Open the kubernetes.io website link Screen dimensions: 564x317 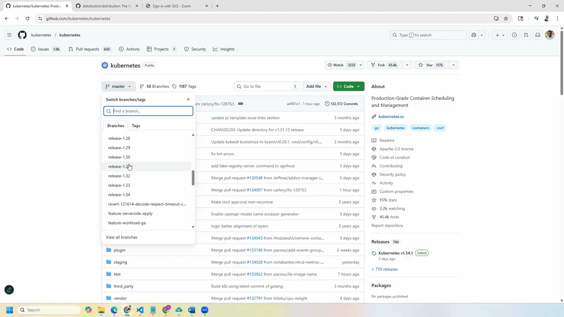point(391,117)
